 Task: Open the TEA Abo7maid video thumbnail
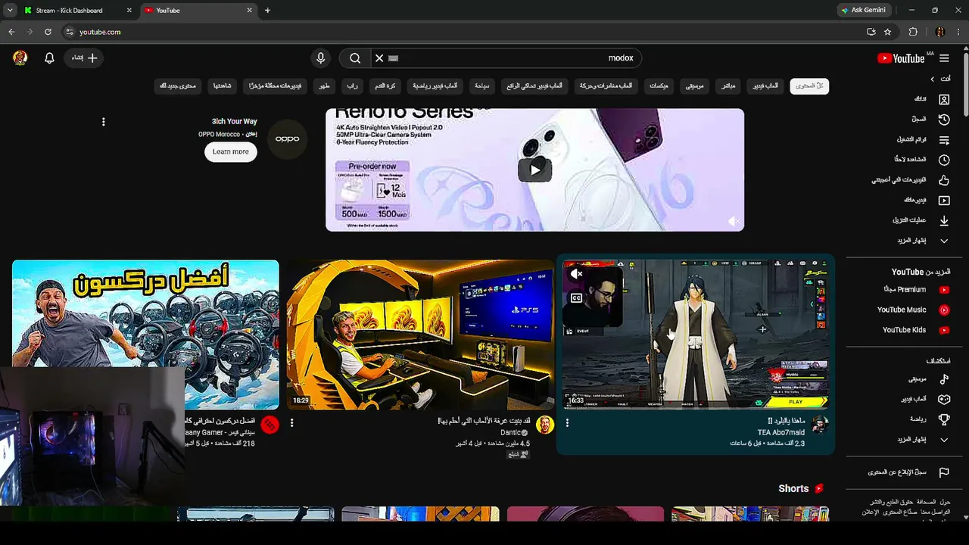pyautogui.click(x=695, y=335)
